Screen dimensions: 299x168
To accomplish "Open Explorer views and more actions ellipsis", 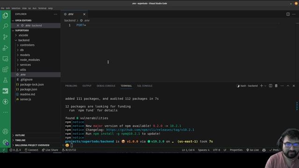I will click(x=55, y=14).
